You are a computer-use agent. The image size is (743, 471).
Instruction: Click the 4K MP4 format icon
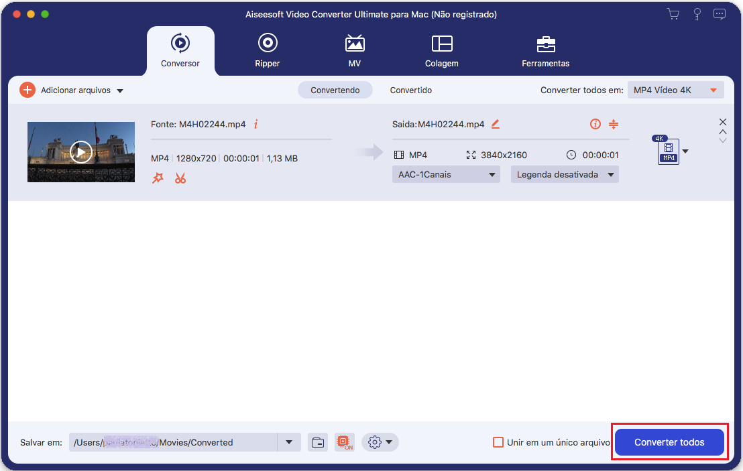point(668,151)
